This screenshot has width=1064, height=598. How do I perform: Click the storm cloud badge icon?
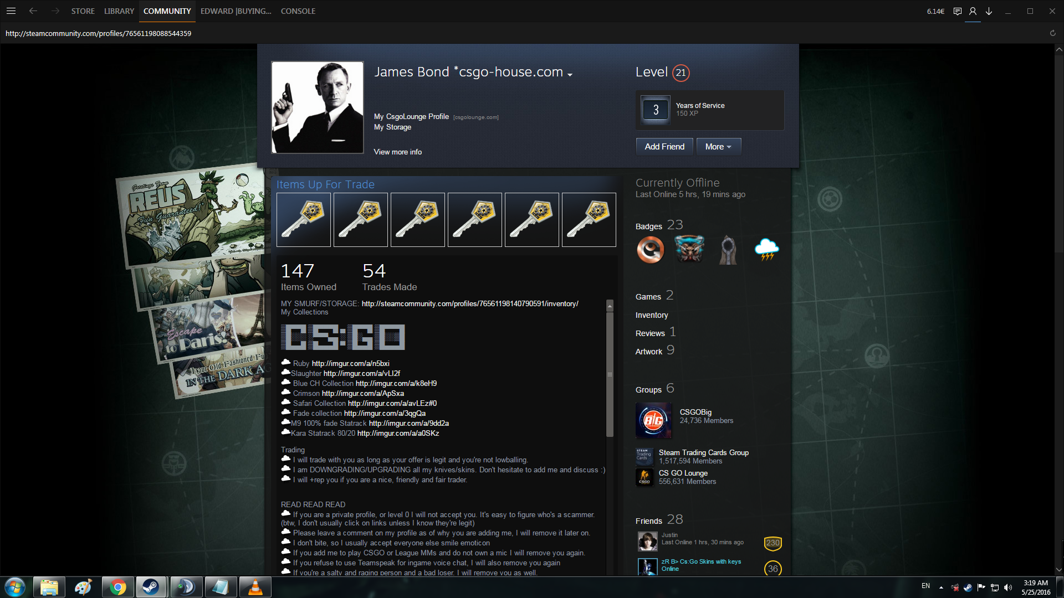pyautogui.click(x=766, y=250)
